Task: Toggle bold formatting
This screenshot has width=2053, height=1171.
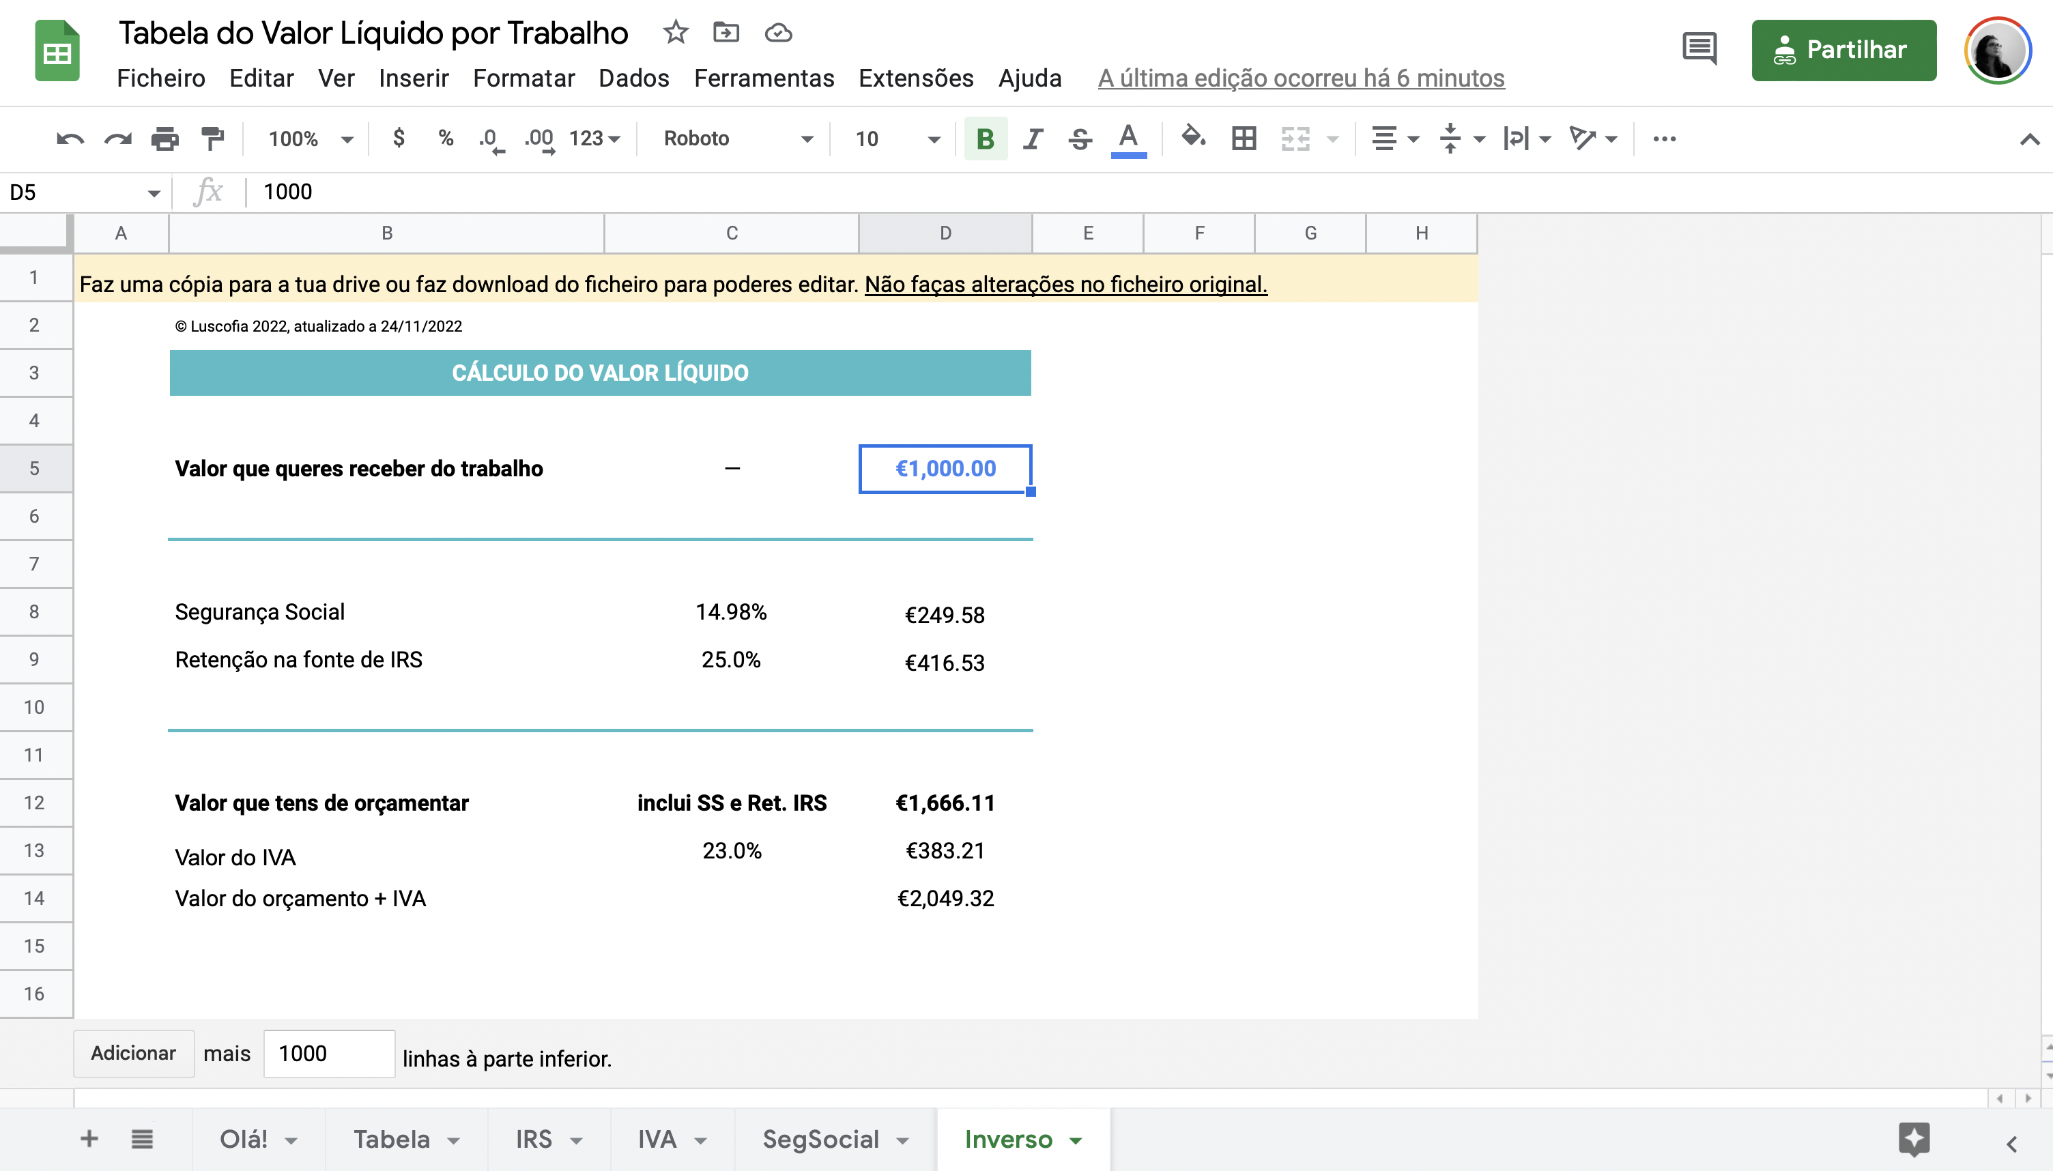Action: point(985,139)
